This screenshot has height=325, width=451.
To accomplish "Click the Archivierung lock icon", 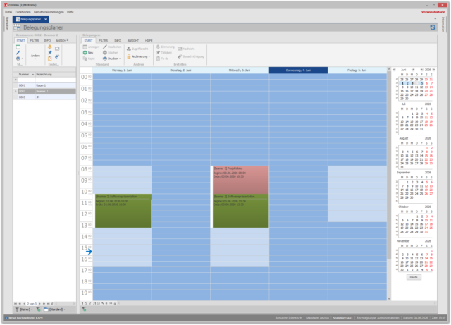I will point(129,56).
